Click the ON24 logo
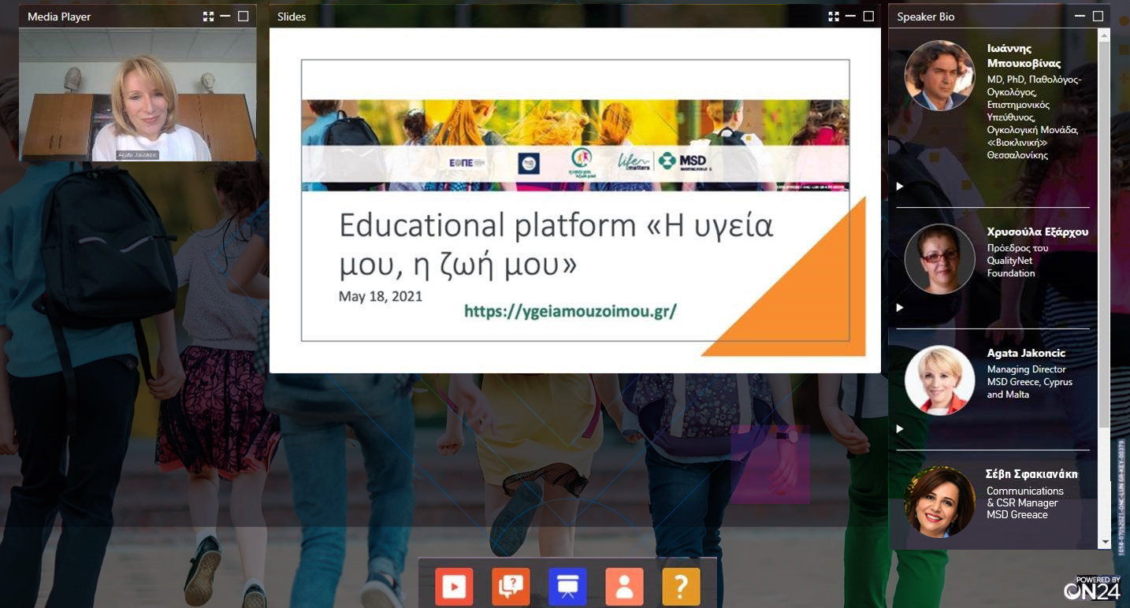Screen dimensions: 1130x608 click(1091, 589)
